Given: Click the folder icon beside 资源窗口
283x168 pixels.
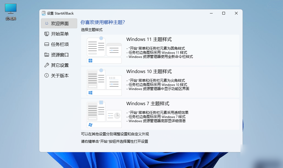Looking at the screenshot, I should [46, 55].
